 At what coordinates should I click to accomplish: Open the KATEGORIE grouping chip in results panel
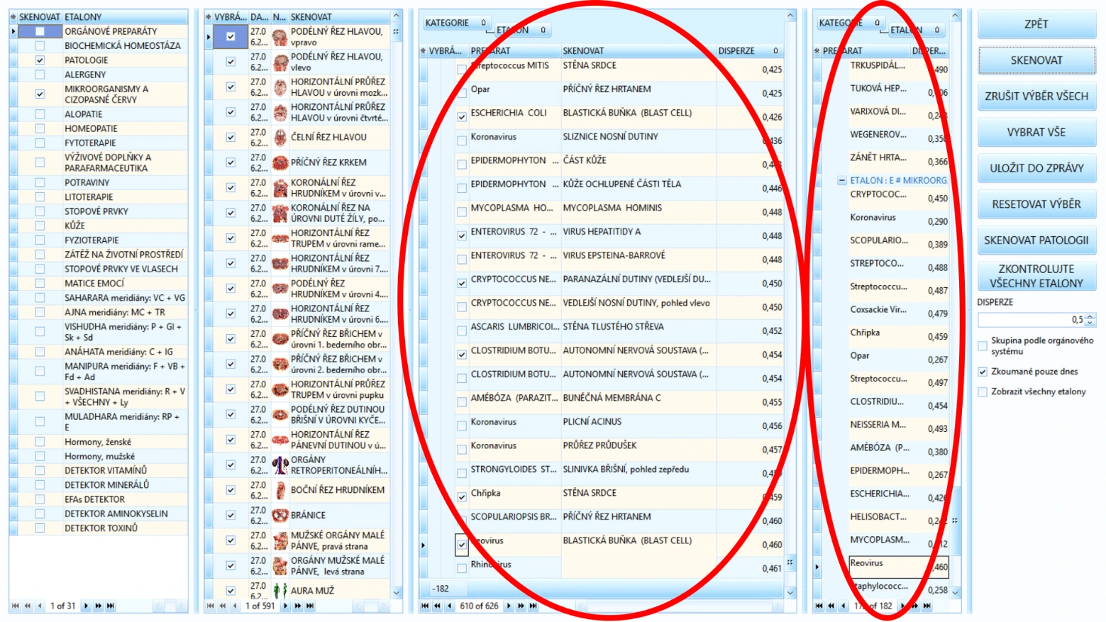click(x=456, y=23)
